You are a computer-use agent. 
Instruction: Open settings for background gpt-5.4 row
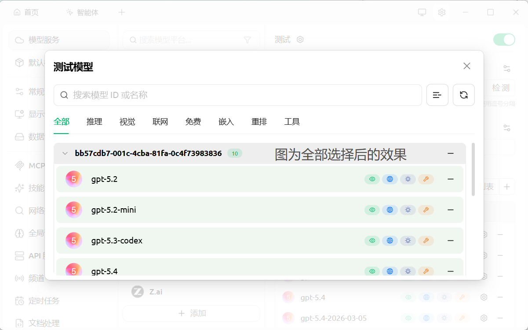[x=484, y=297]
